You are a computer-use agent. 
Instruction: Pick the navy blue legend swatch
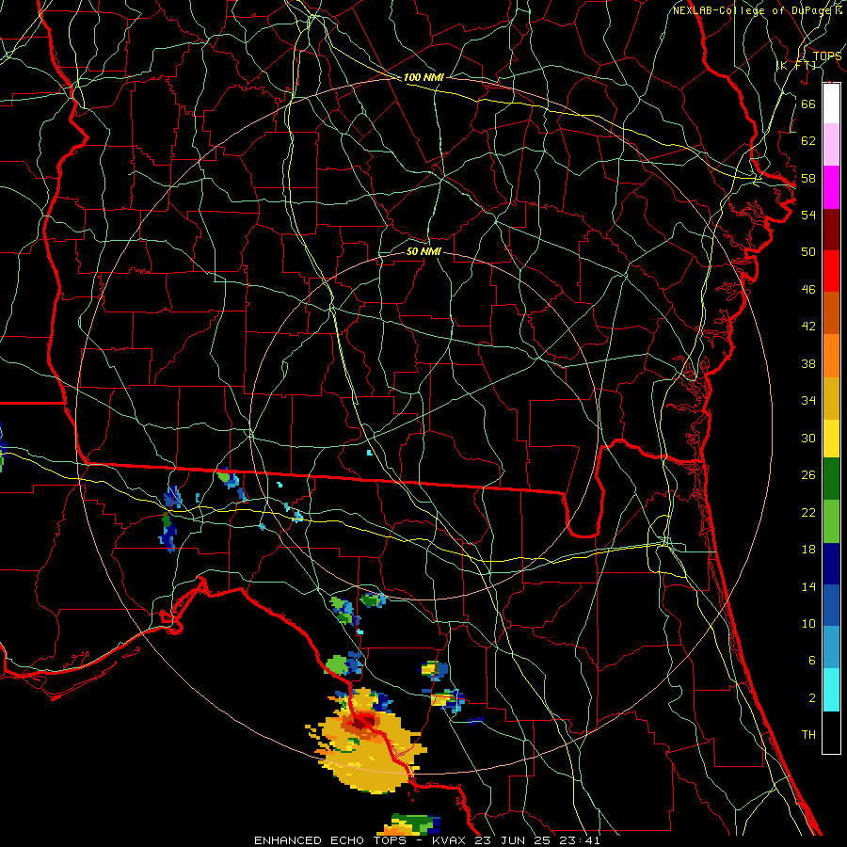831,564
